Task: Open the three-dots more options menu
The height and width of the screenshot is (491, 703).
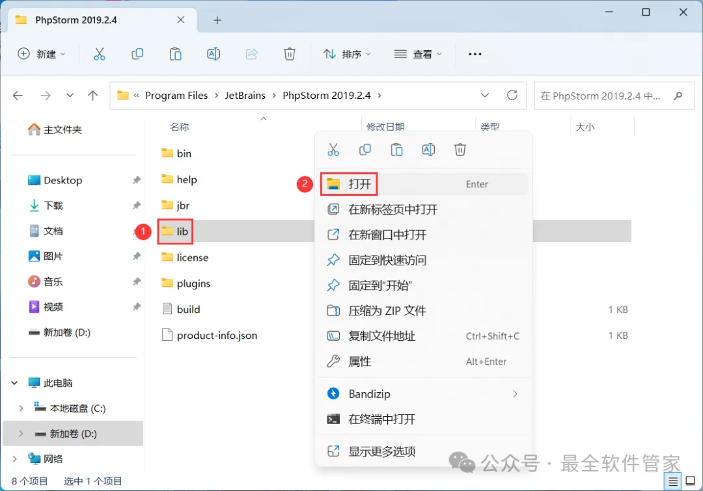Action: [x=475, y=54]
